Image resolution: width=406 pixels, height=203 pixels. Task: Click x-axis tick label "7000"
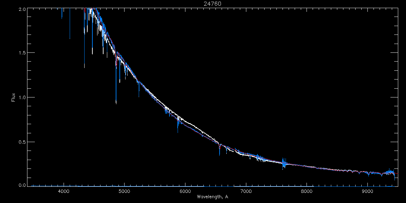(x=246, y=191)
